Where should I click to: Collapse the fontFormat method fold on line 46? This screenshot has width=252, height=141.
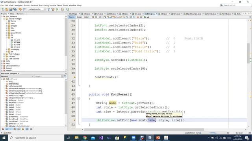click(79, 99)
